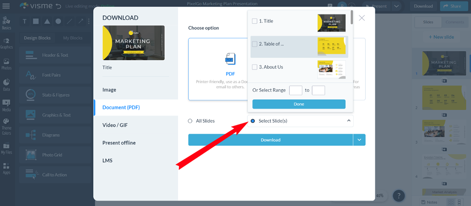Open the Graphics sidebar panel
The image size is (471, 206).
coord(6,43)
